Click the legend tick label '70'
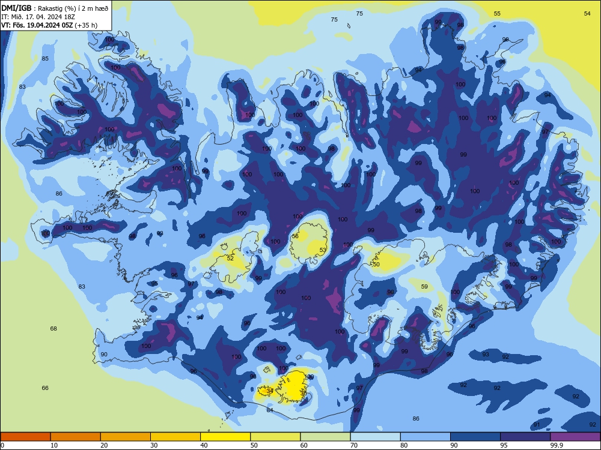Screen dimensions: 601x450 354,445
